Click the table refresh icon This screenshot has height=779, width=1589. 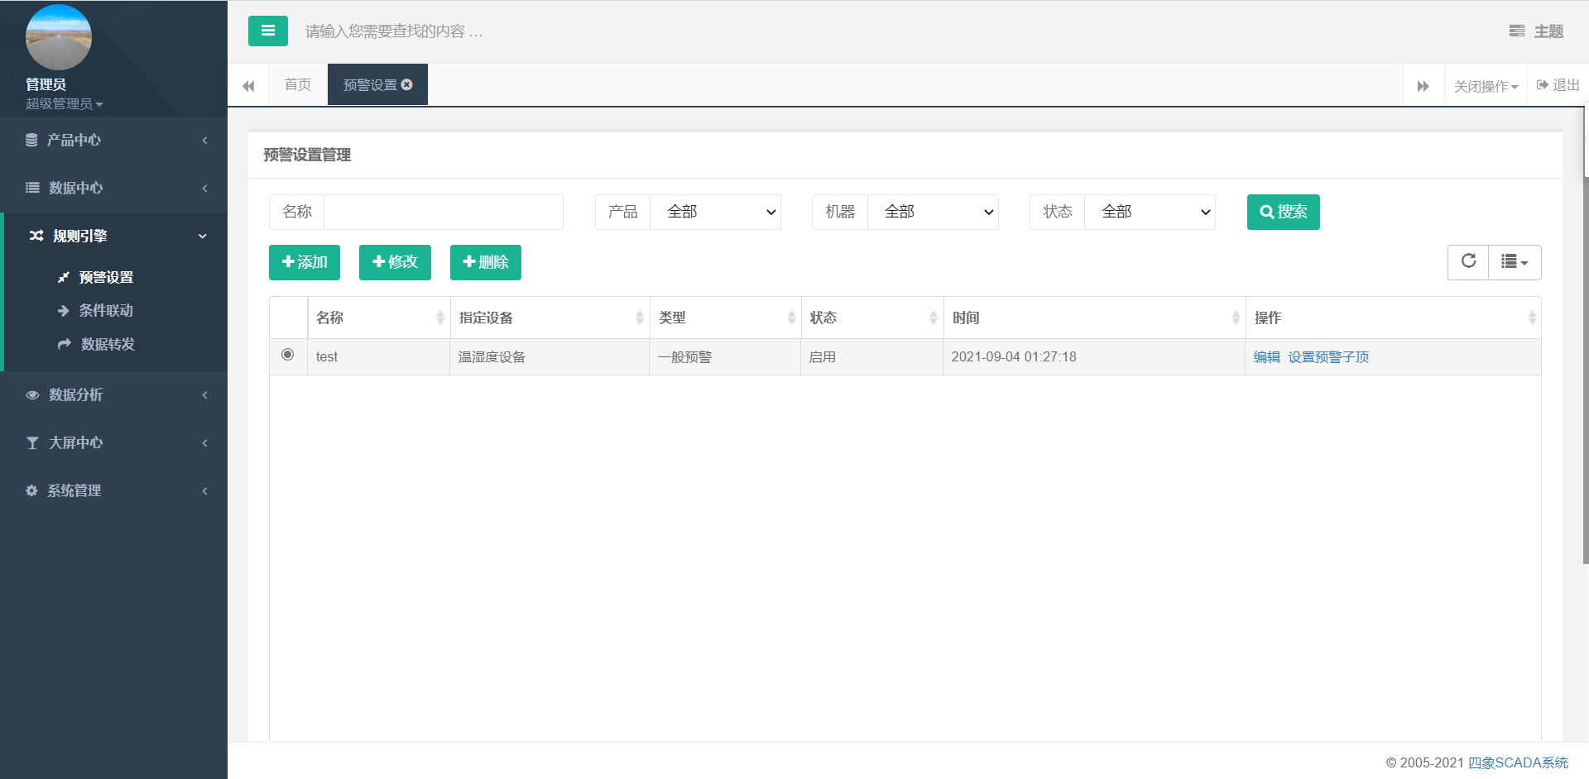tap(1468, 262)
